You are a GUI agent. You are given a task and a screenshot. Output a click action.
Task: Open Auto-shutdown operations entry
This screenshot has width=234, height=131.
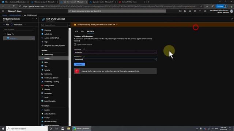coord(50,114)
